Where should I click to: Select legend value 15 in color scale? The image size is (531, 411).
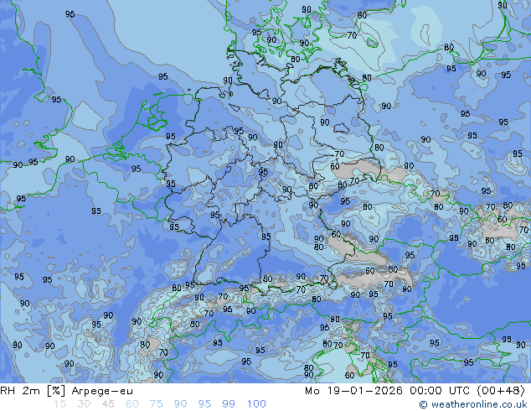(59, 404)
